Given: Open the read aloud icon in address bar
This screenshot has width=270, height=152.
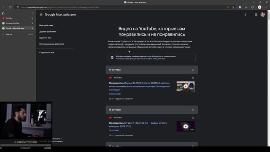Looking at the screenshot, I should coord(228,7).
